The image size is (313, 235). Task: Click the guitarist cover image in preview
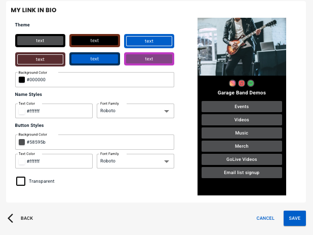(x=242, y=47)
